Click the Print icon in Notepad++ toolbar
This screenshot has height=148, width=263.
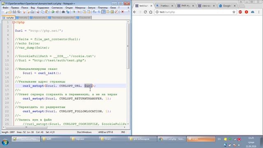[x=32, y=12]
